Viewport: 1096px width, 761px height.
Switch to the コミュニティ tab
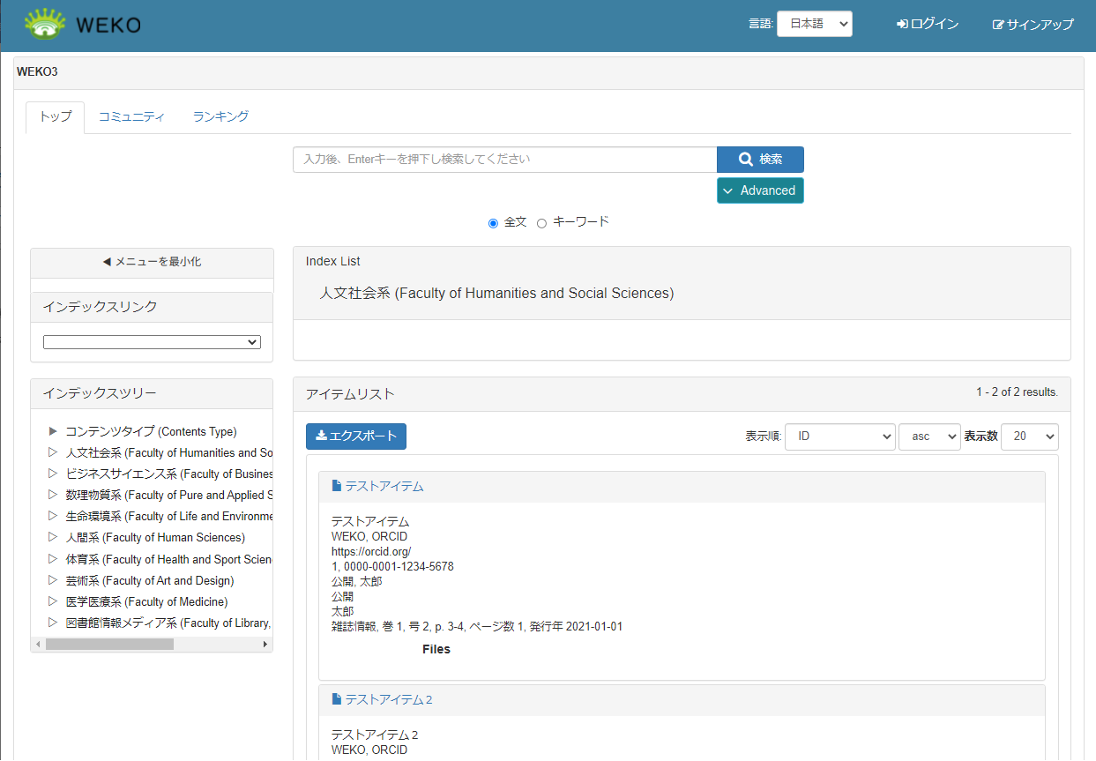click(131, 116)
